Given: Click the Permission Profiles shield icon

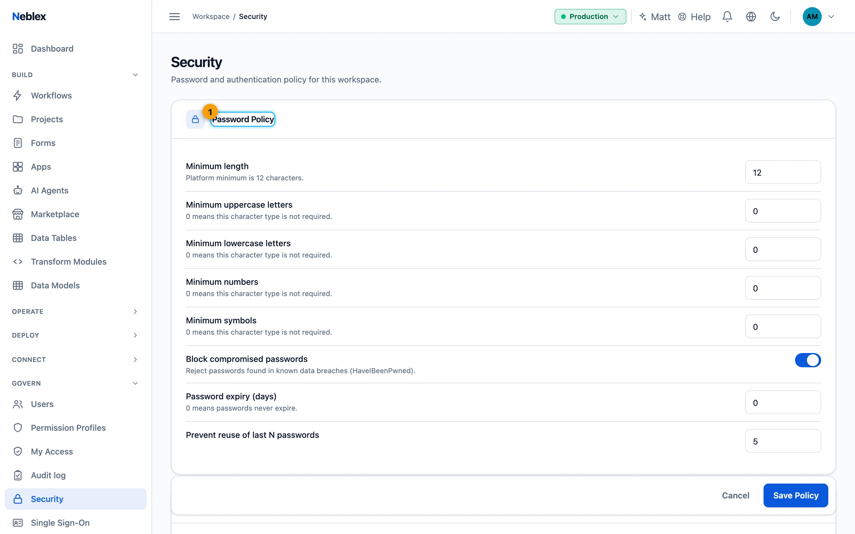Looking at the screenshot, I should coord(18,428).
